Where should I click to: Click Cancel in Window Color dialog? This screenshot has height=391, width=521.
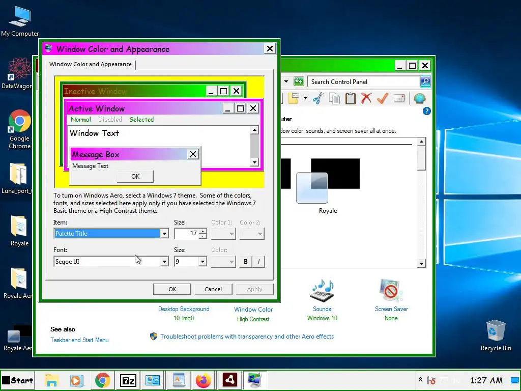[213, 289]
